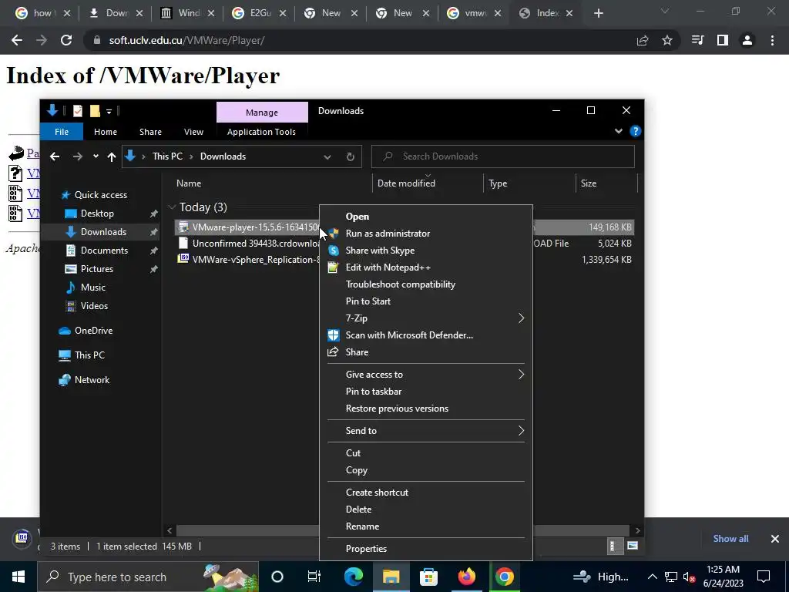Choose Edit with Notepad++

[x=388, y=267]
